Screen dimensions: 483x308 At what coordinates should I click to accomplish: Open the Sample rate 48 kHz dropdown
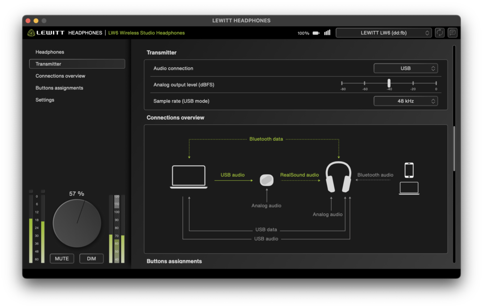406,101
